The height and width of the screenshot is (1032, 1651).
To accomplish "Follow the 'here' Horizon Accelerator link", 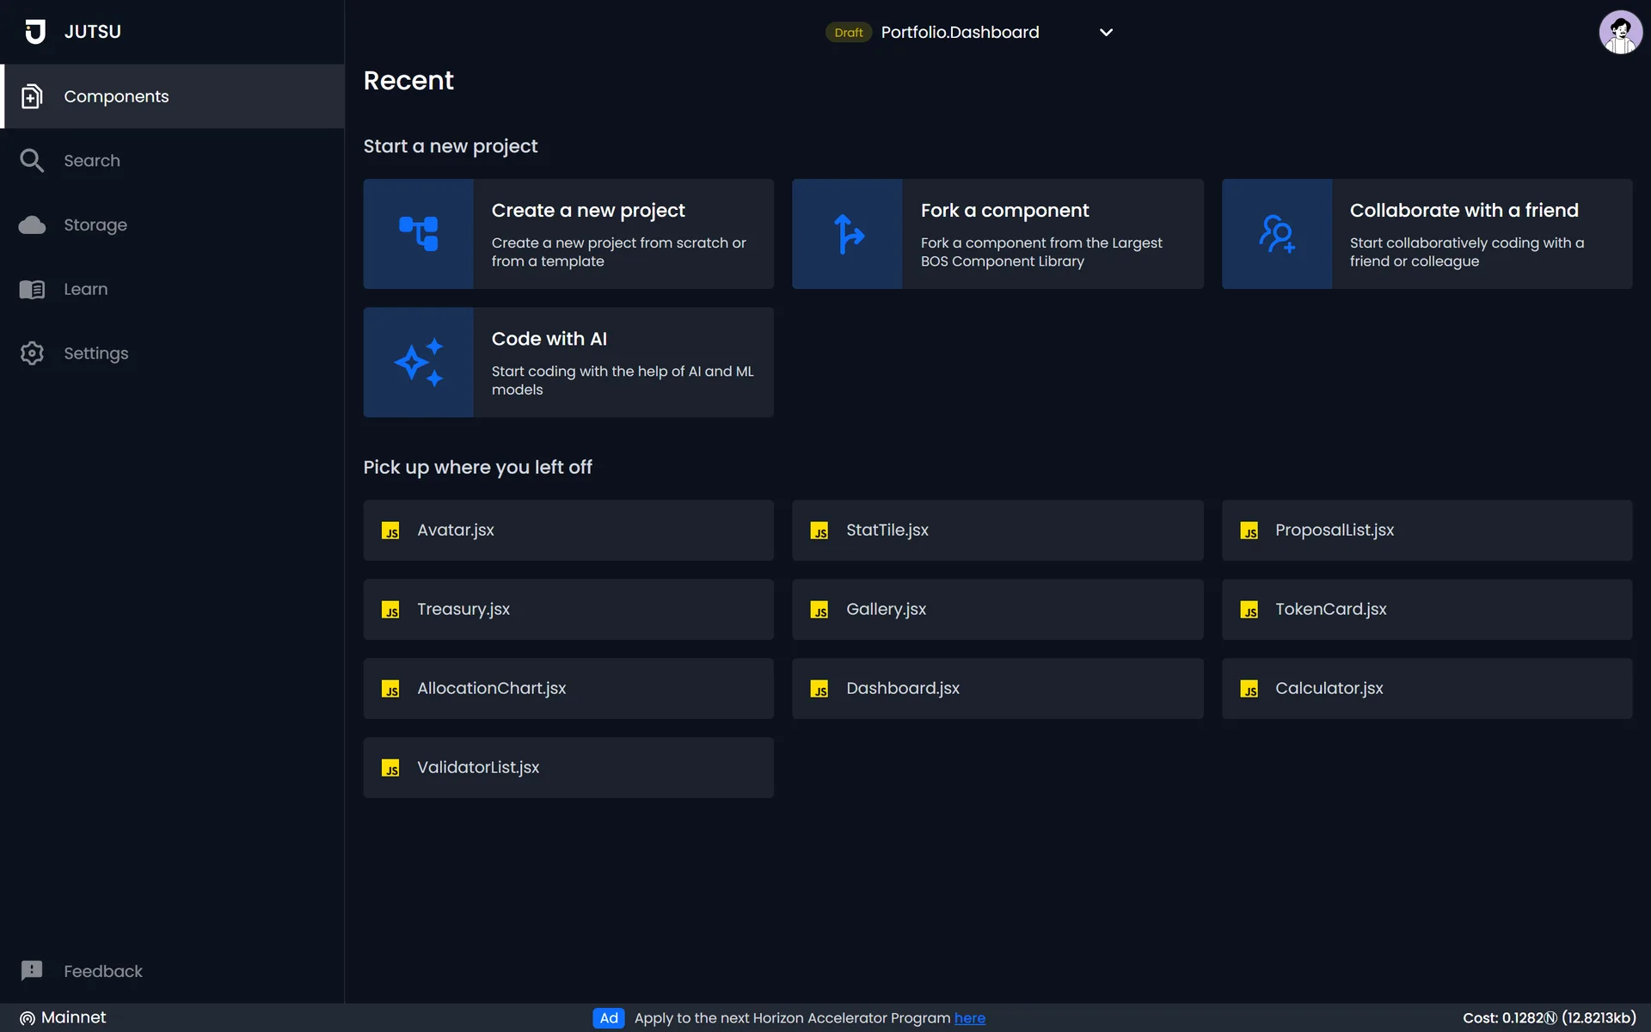I will click(969, 1018).
